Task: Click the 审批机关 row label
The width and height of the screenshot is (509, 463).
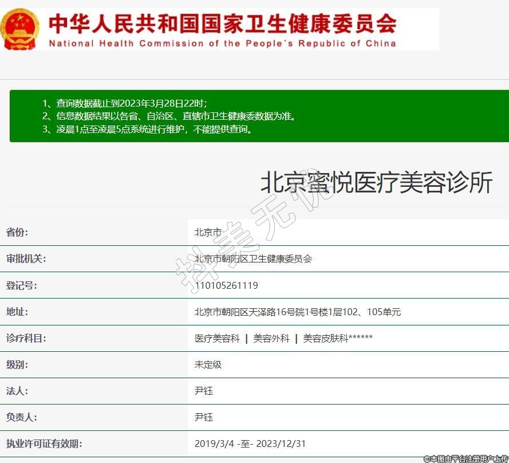Action: click(26, 259)
